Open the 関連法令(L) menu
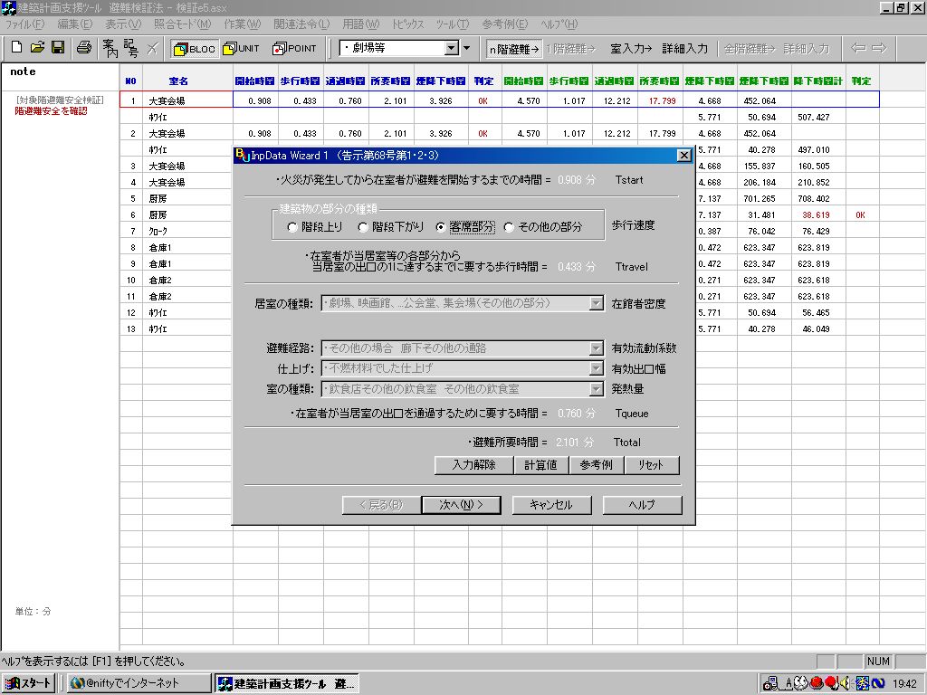The image size is (927, 695). [301, 24]
